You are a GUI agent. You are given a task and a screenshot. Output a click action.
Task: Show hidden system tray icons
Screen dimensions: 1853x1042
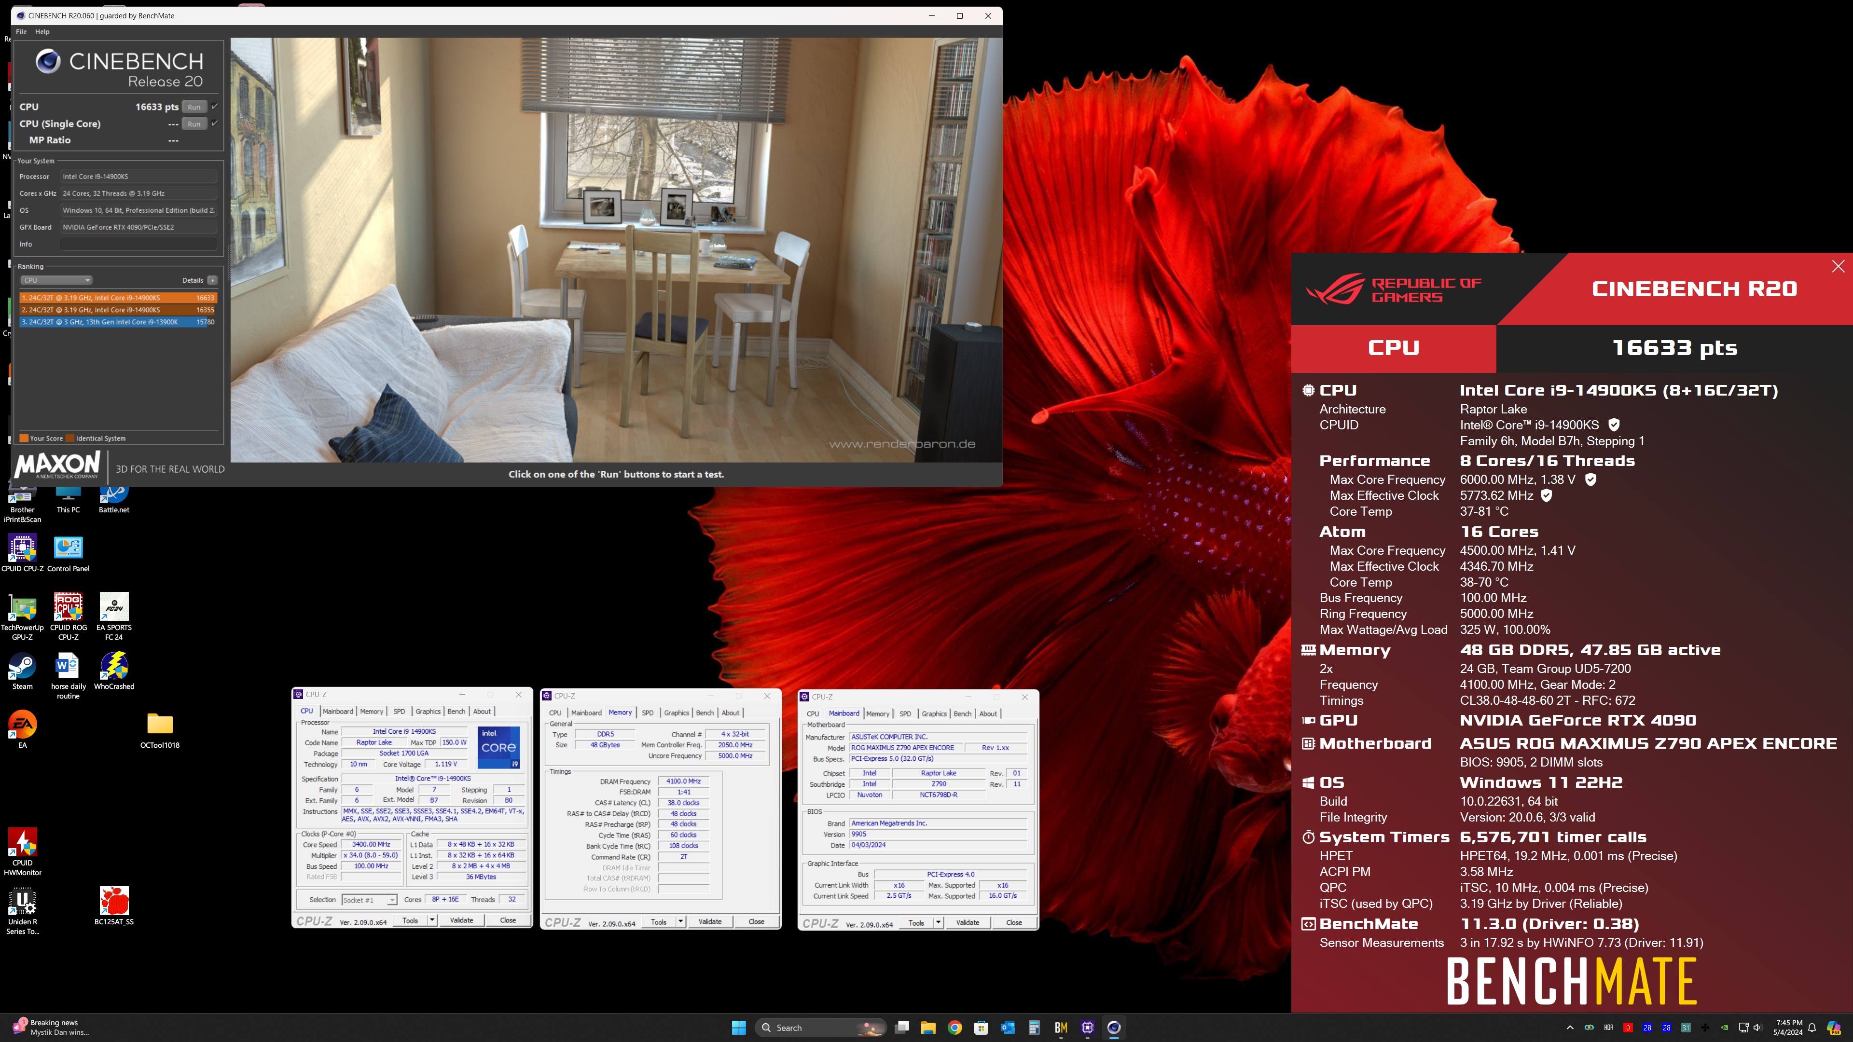pos(1570,1028)
